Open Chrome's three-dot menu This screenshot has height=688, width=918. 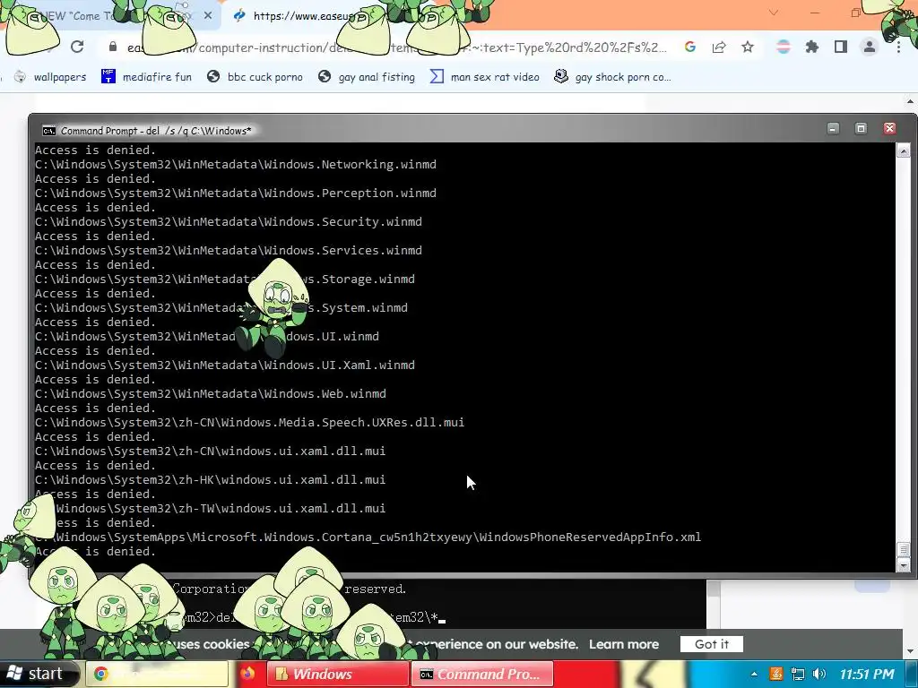898,47
